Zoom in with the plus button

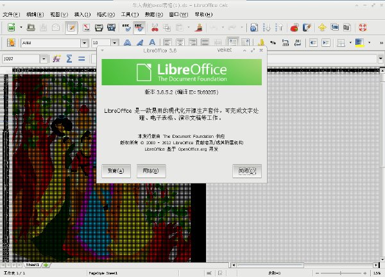(365, 273)
